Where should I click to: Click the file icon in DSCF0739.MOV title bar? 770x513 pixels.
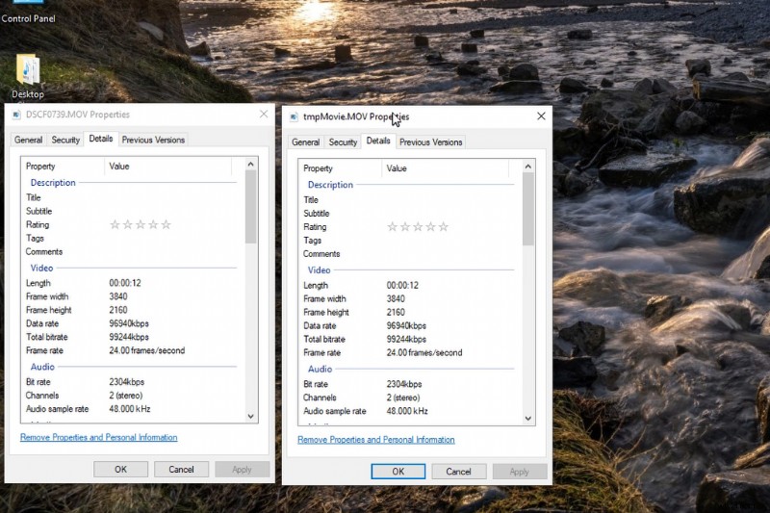click(16, 115)
